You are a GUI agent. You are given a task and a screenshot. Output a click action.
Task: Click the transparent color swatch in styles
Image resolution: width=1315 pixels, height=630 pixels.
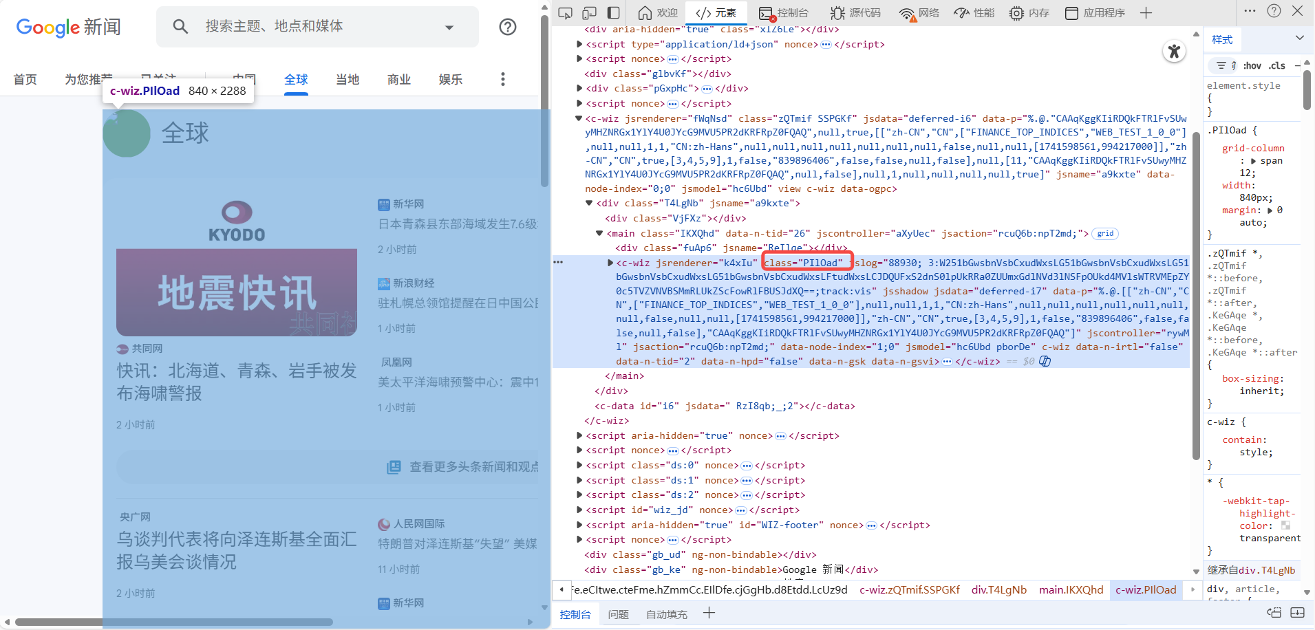point(1285,525)
